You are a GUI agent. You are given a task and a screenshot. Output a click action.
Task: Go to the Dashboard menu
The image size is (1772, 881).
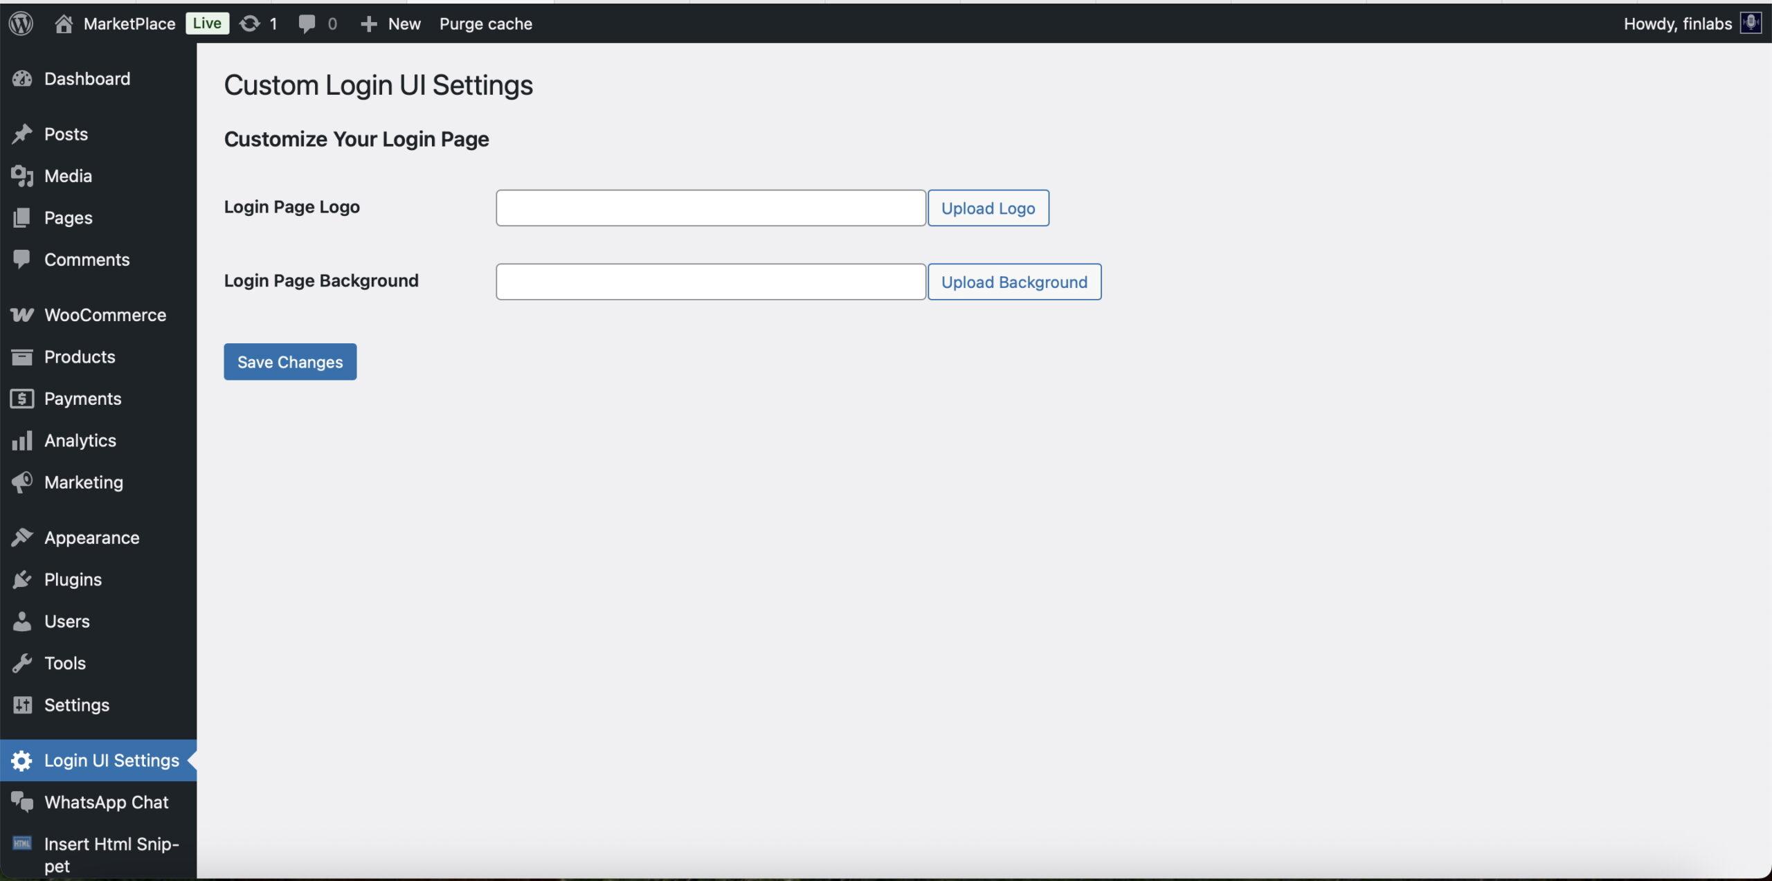pyautogui.click(x=87, y=79)
